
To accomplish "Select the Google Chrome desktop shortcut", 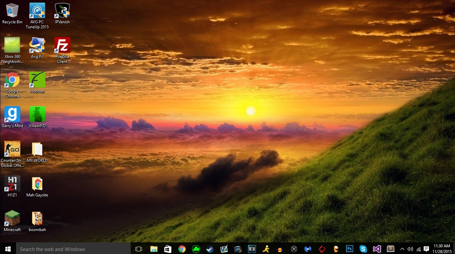I will 12,85.
